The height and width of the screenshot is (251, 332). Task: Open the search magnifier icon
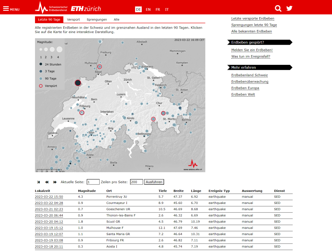278,8
